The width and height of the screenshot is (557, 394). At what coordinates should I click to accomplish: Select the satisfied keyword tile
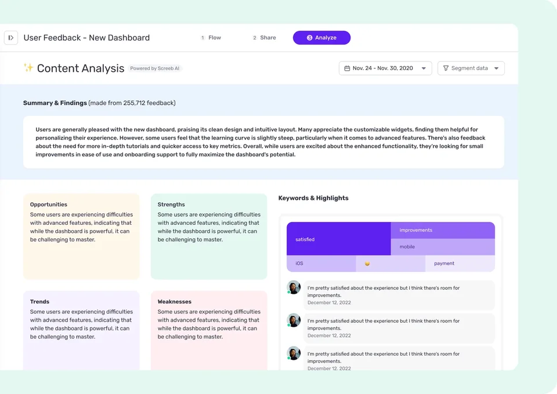pyautogui.click(x=338, y=239)
